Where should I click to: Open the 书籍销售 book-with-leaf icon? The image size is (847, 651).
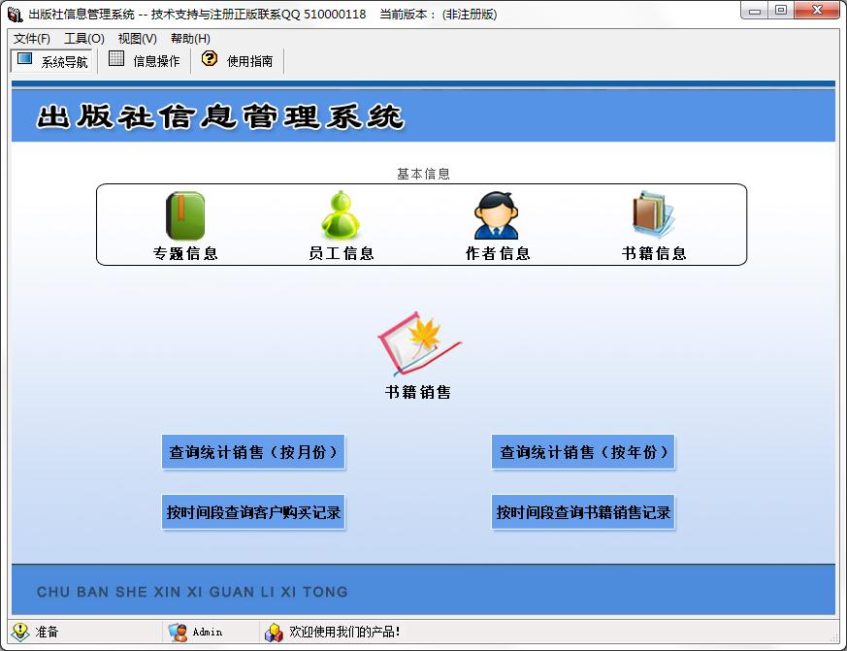418,344
